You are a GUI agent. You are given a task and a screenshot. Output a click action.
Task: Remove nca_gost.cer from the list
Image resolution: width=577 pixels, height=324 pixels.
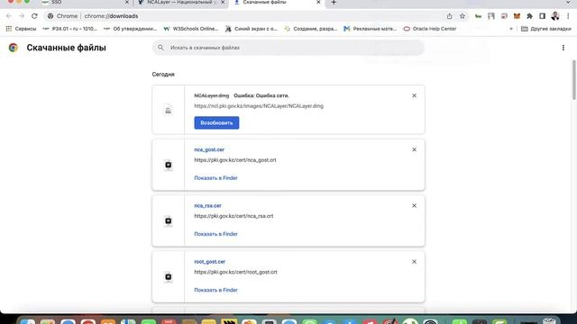[x=414, y=149]
